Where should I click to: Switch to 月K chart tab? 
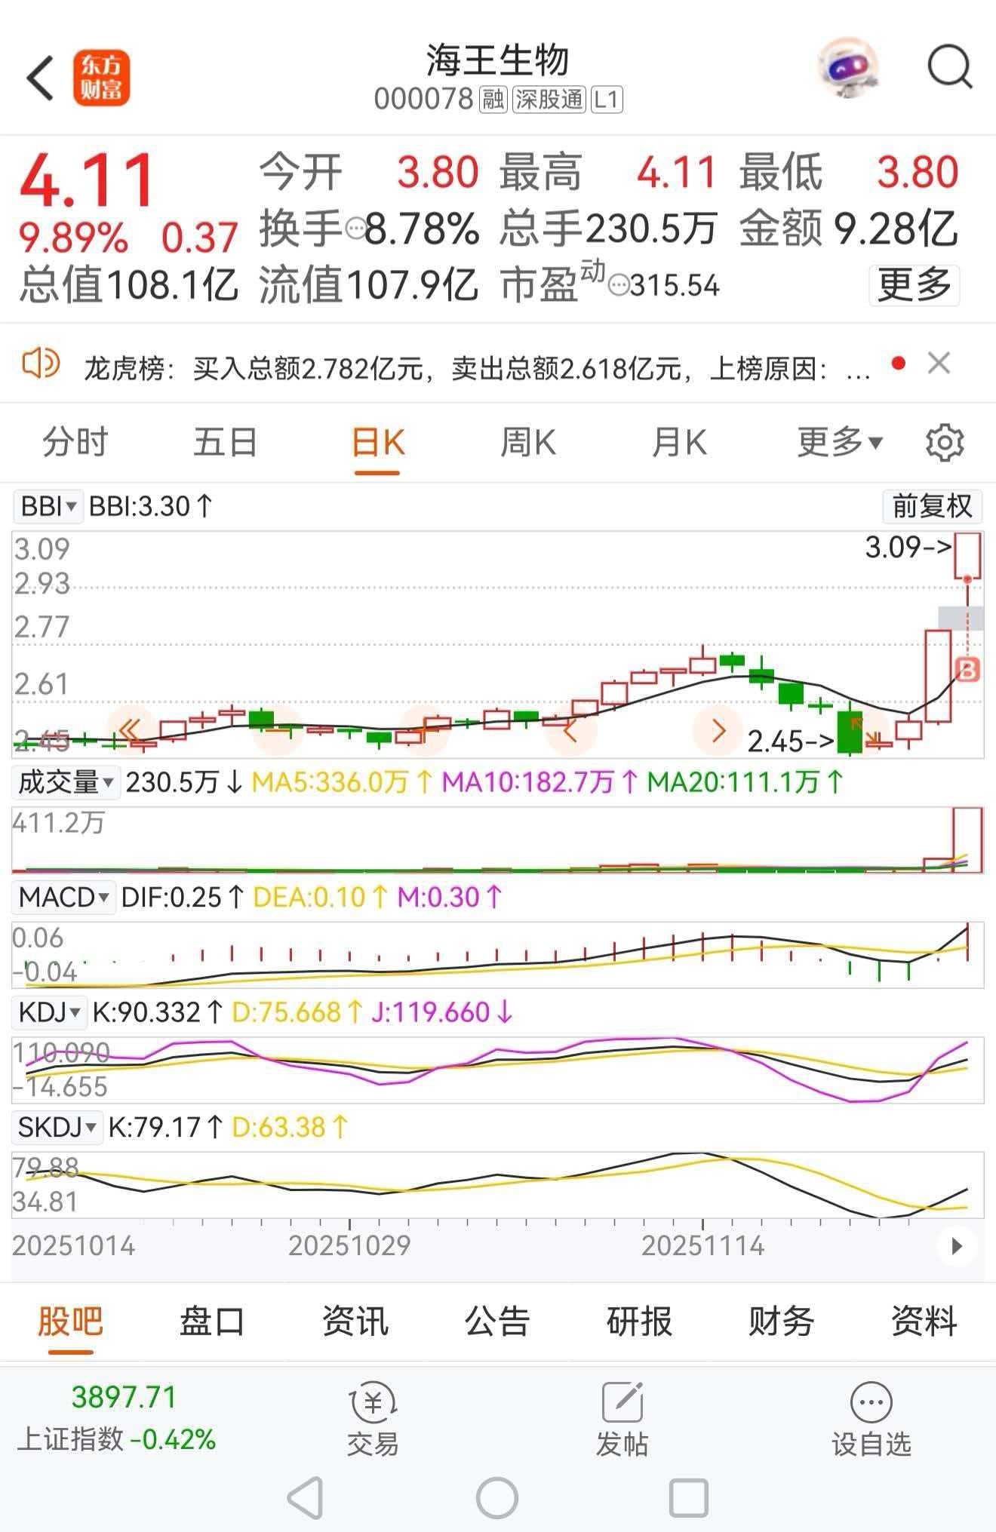(679, 442)
